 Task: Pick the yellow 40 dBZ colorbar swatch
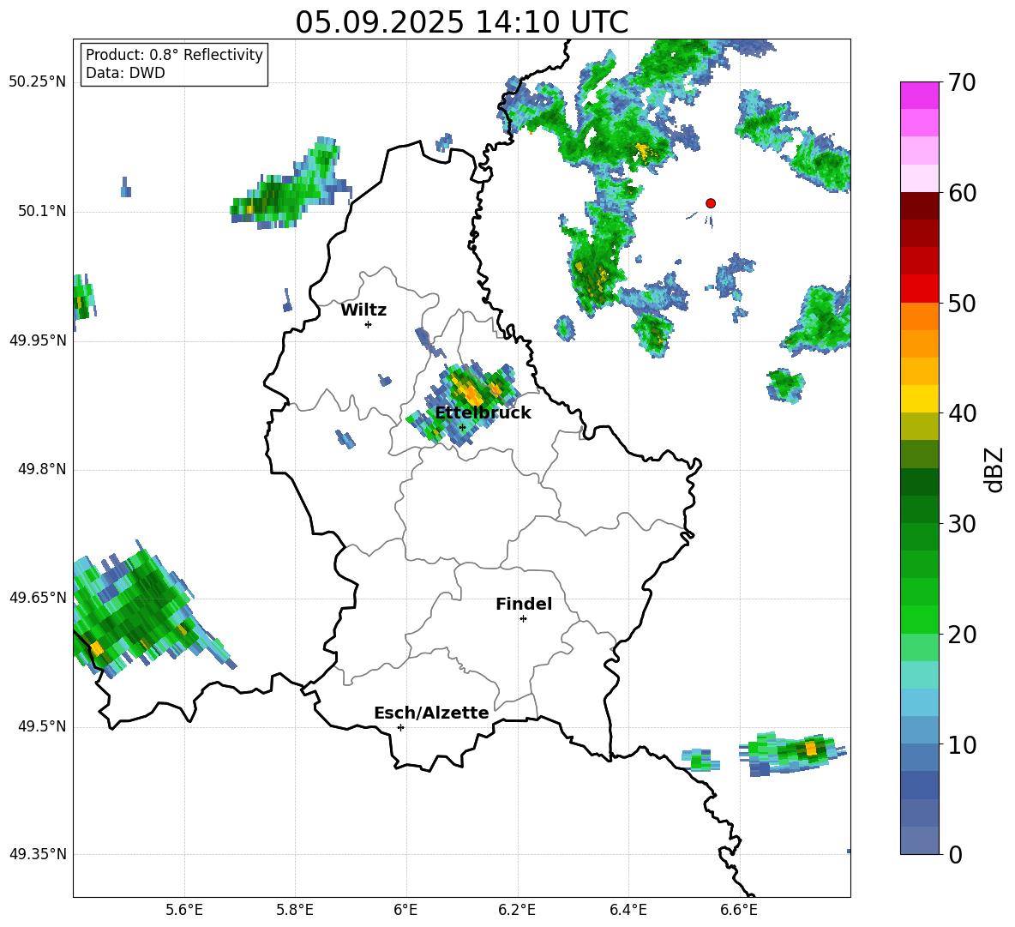(x=919, y=400)
